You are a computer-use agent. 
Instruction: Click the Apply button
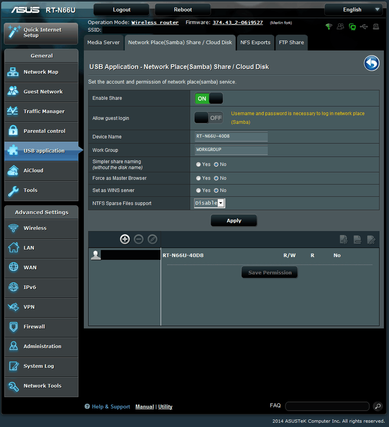pos(234,220)
